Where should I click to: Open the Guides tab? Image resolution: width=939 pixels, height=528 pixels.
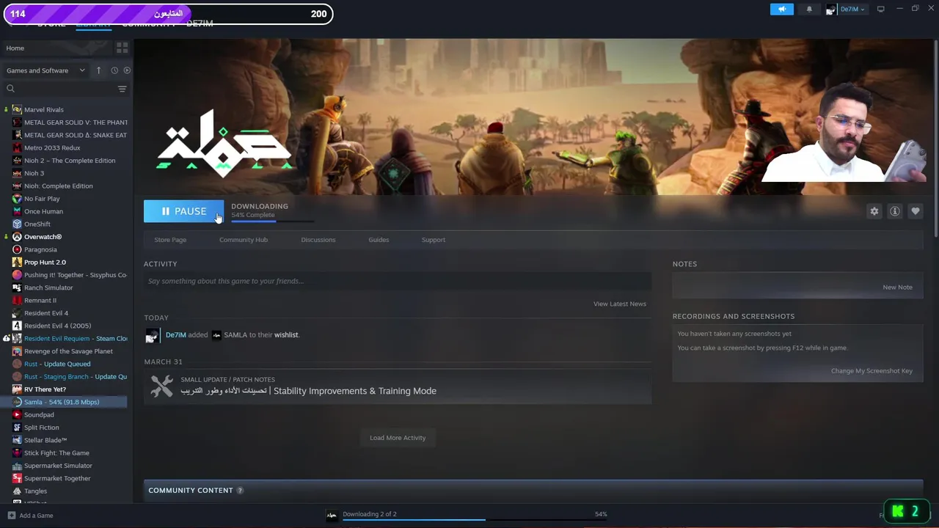pyautogui.click(x=379, y=240)
